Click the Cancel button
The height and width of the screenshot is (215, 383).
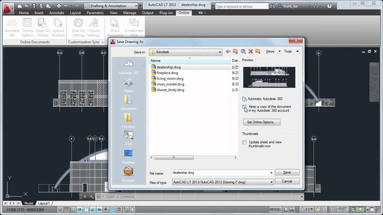click(x=287, y=181)
